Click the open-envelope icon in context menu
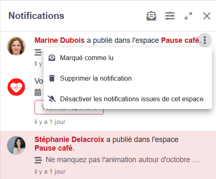This screenshot has height=179, width=216. 52,58
